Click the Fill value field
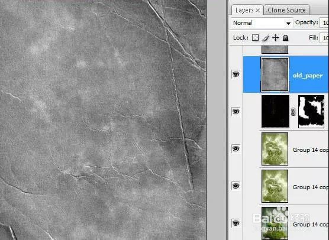This screenshot has height=240, width=329. pos(324,38)
